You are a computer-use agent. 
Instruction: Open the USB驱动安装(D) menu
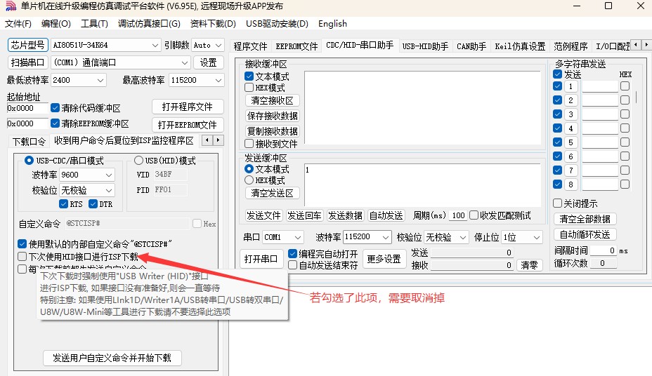click(x=277, y=24)
